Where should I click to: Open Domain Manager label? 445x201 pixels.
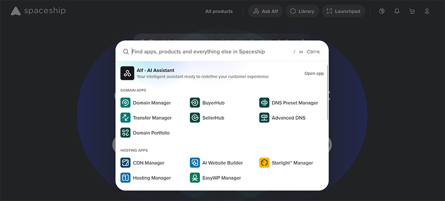152,103
